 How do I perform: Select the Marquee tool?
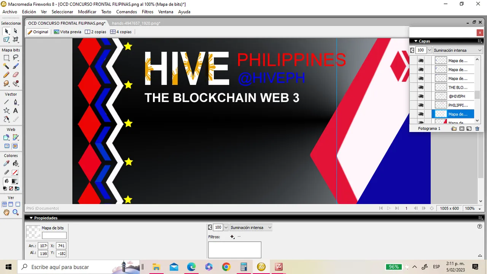click(x=6, y=58)
